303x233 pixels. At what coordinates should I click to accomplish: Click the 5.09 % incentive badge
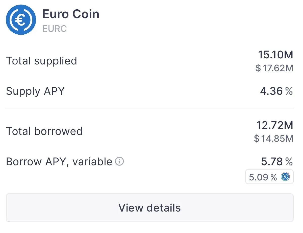pos(269,177)
